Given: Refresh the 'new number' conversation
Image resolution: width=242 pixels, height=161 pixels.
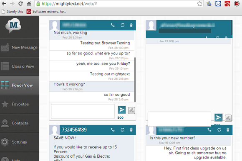Looking at the screenshot, I should (x=219, y=130).
